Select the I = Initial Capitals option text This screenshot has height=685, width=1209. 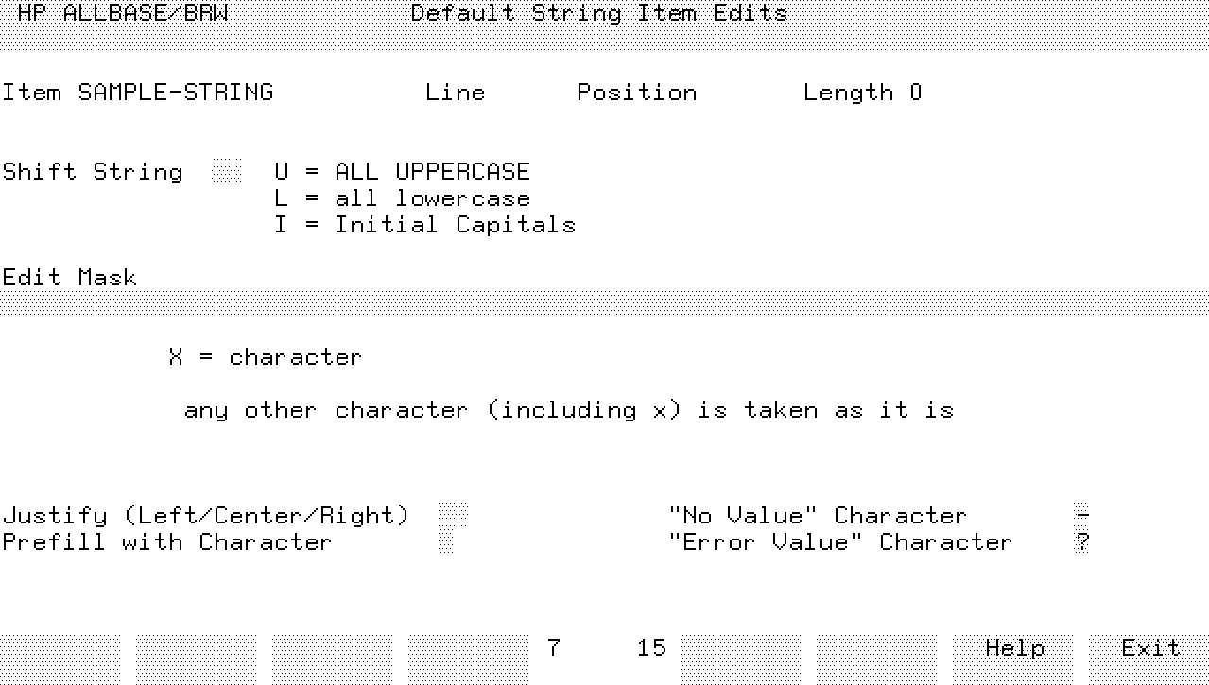point(424,225)
